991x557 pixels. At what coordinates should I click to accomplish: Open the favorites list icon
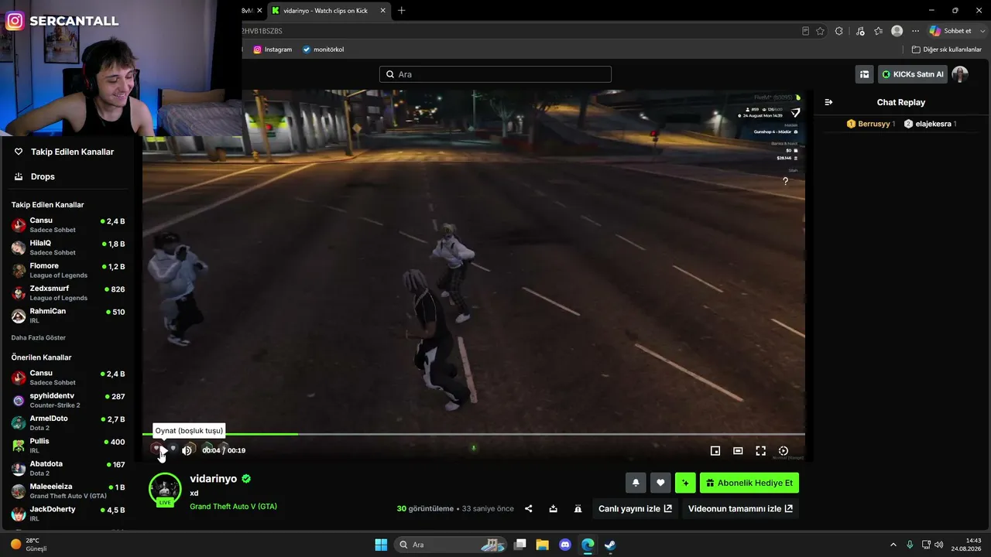point(878,31)
